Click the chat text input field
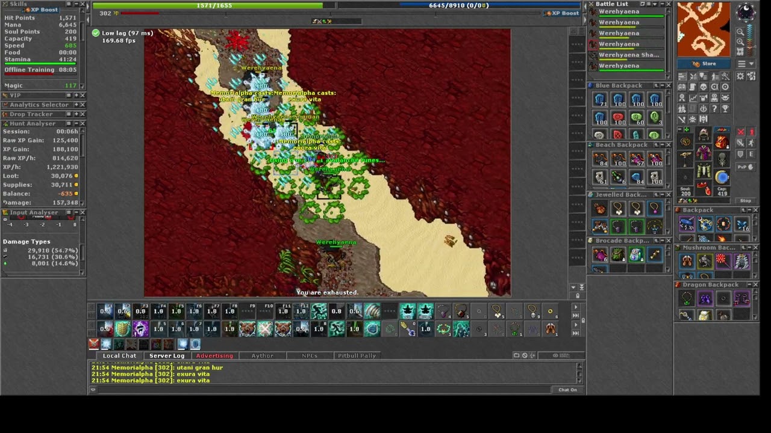This screenshot has height=433, width=771. click(325, 390)
